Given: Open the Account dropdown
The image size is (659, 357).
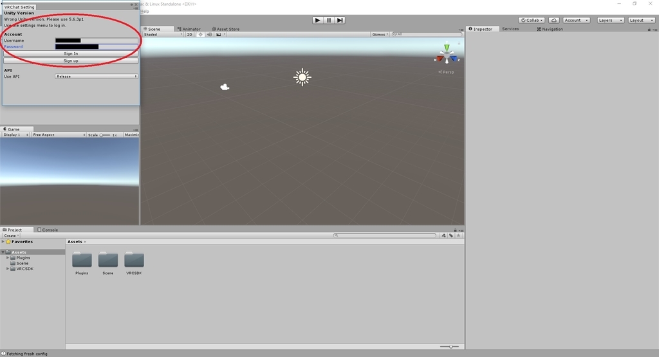Looking at the screenshot, I should coord(576,20).
